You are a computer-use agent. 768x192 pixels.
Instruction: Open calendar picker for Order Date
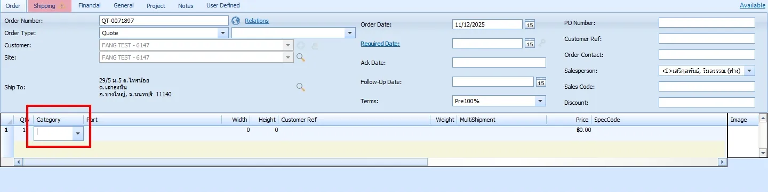coord(530,24)
